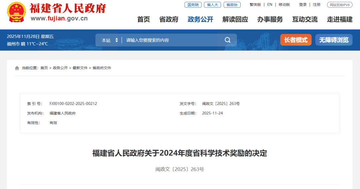Click the 省政协 link button

pos(232,5)
